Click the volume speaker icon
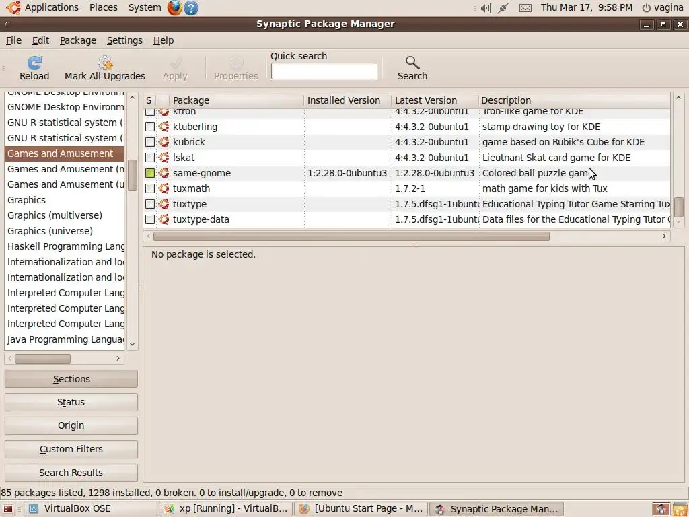689x517 pixels. tap(486, 8)
